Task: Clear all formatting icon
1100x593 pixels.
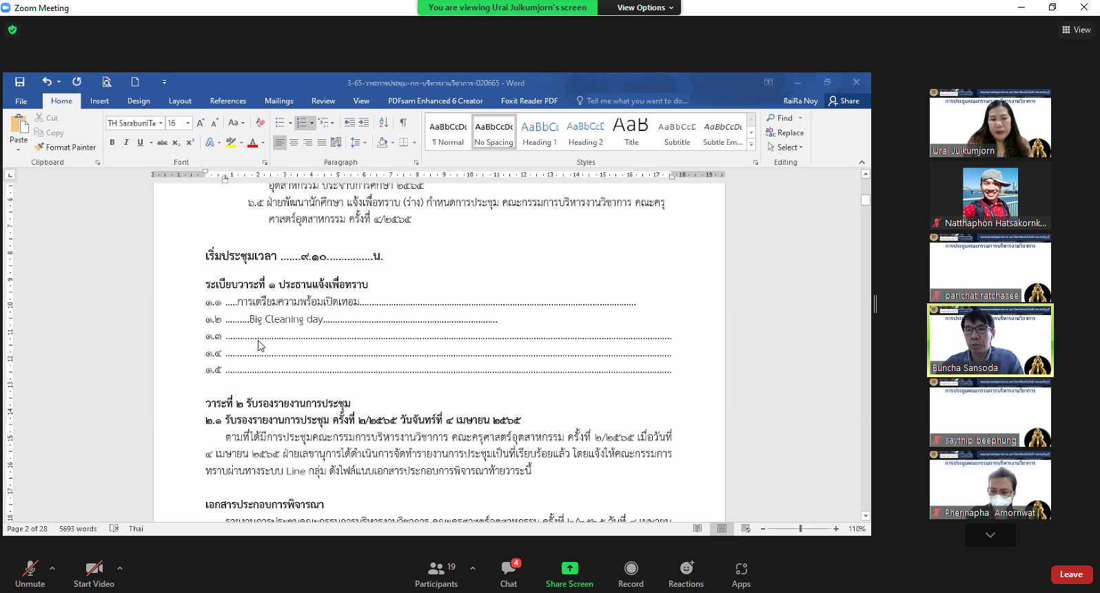Action: click(x=260, y=123)
